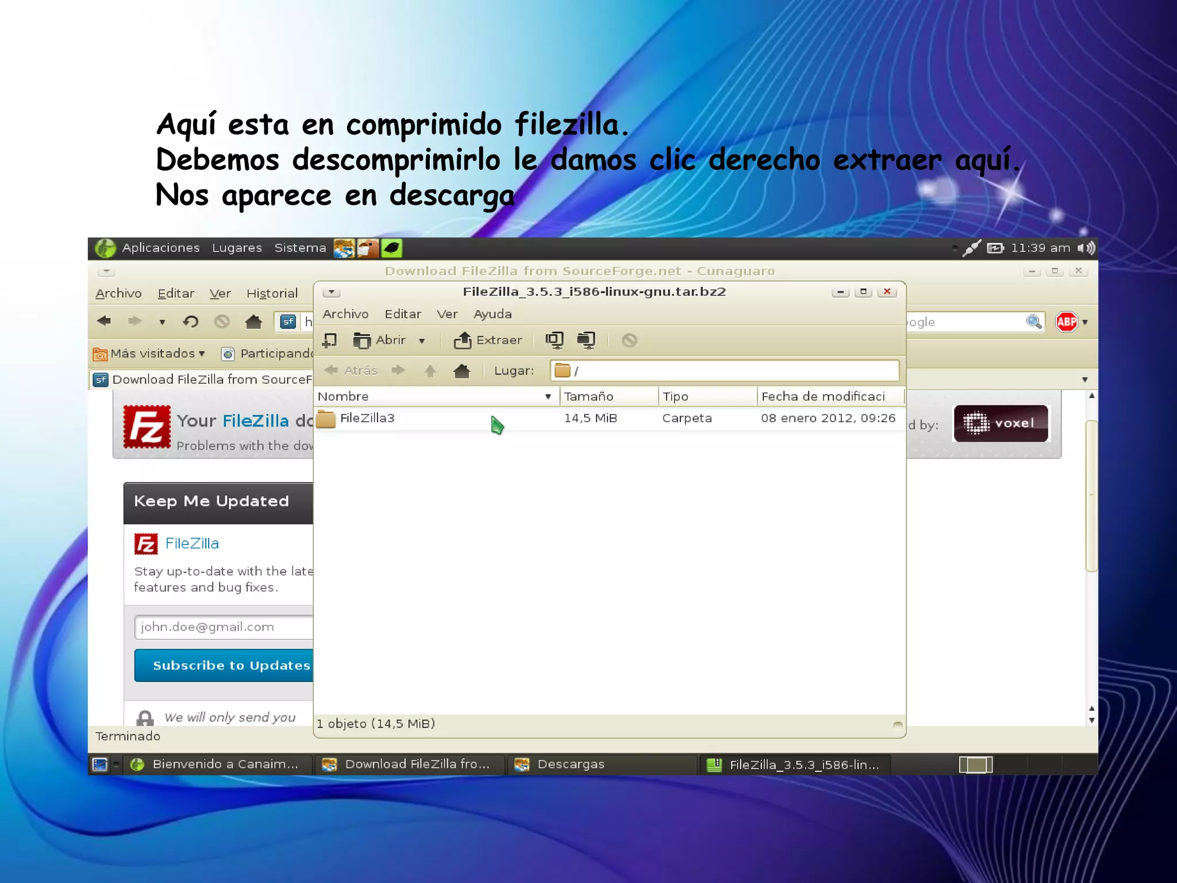Viewport: 1177px width, 883px height.
Task: Click the new archive icon in the archive manager toolbar
Action: pos(330,340)
